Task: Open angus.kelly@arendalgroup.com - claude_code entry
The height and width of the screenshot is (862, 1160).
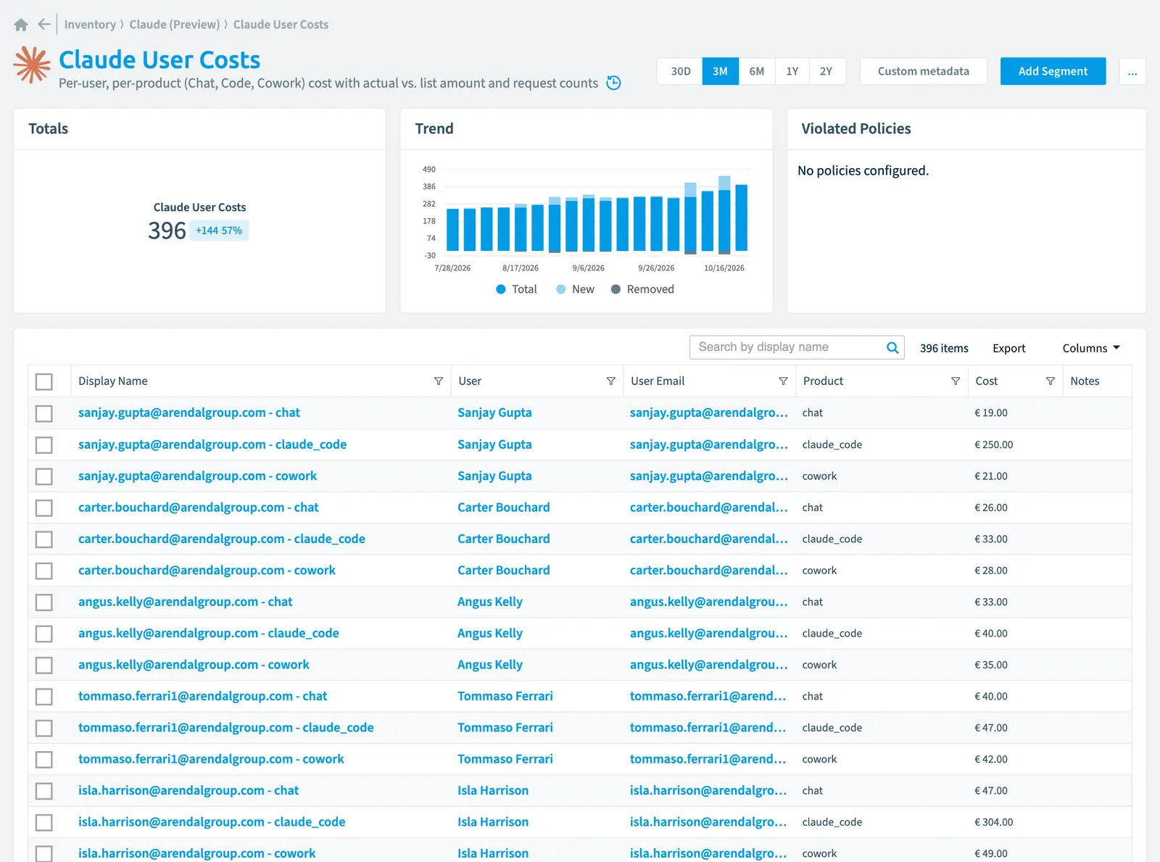Action: 208,634
